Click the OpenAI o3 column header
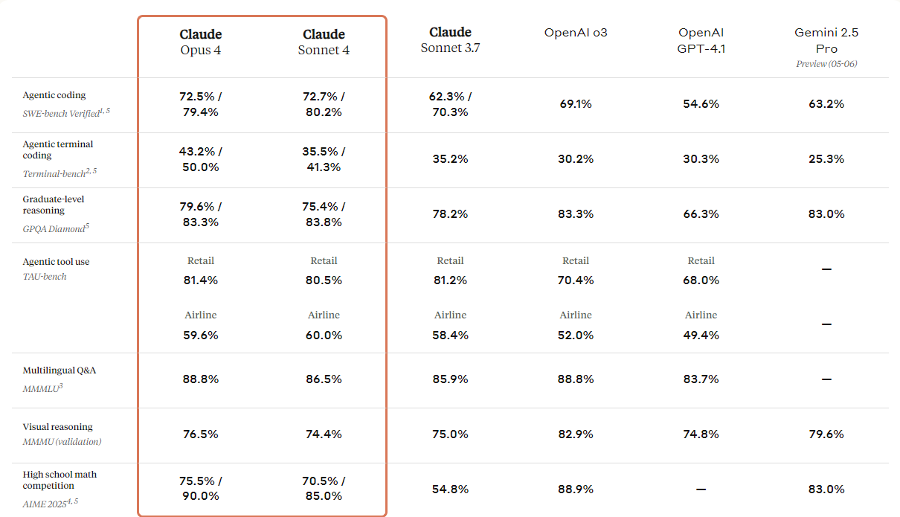The height and width of the screenshot is (517, 900). (576, 33)
